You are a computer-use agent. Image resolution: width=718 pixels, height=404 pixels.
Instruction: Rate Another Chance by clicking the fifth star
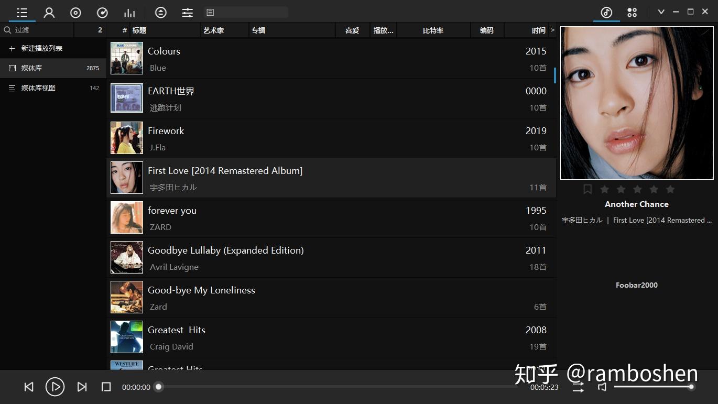click(670, 189)
